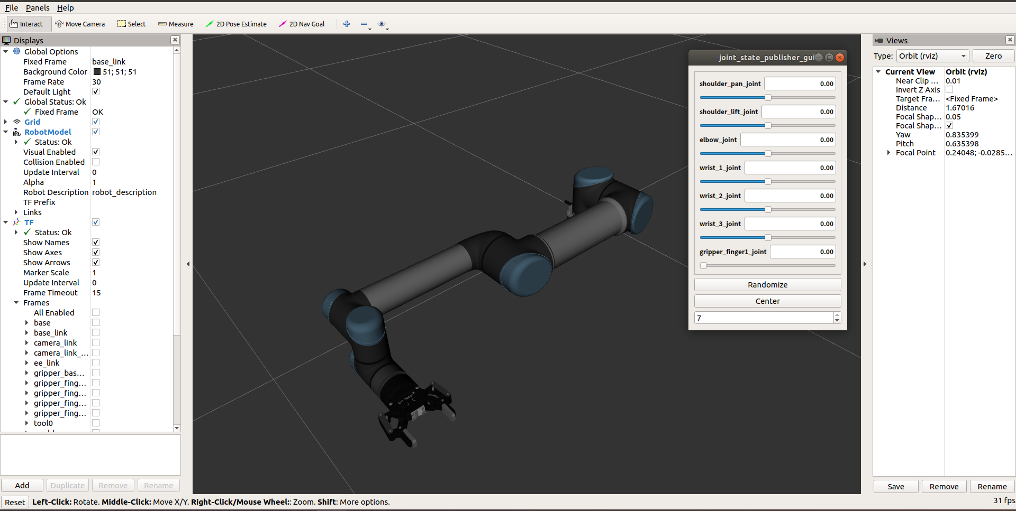This screenshot has width=1016, height=511.
Task: Open the view Type dropdown
Action: pyautogui.click(x=932, y=55)
